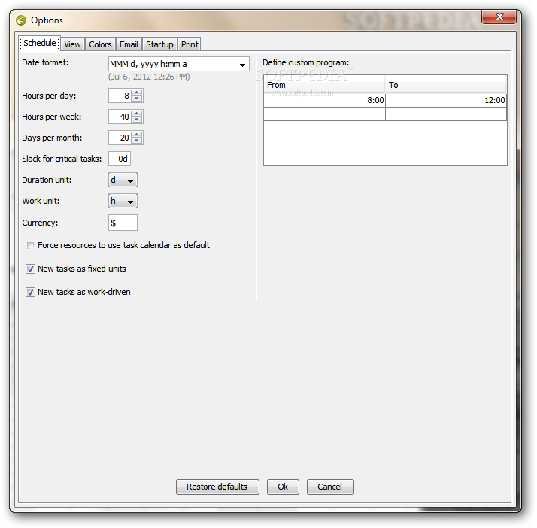
Task: Open the Colors tab
Action: [100, 44]
